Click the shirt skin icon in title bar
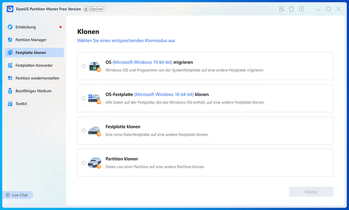 click(292, 9)
